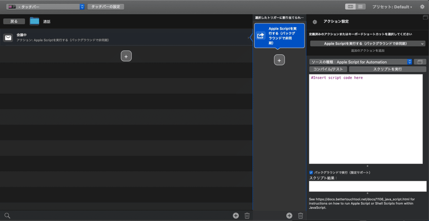The height and width of the screenshot is (221, 429).
Task: Switch to list layout view
Action: point(360,6)
